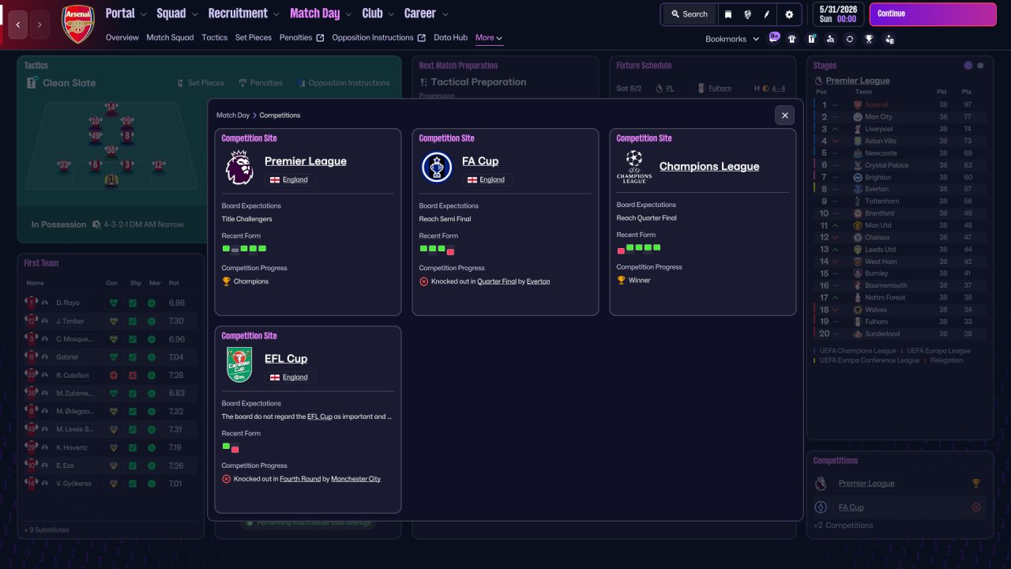Click the shirt icon bookmark shortcut

click(792, 39)
